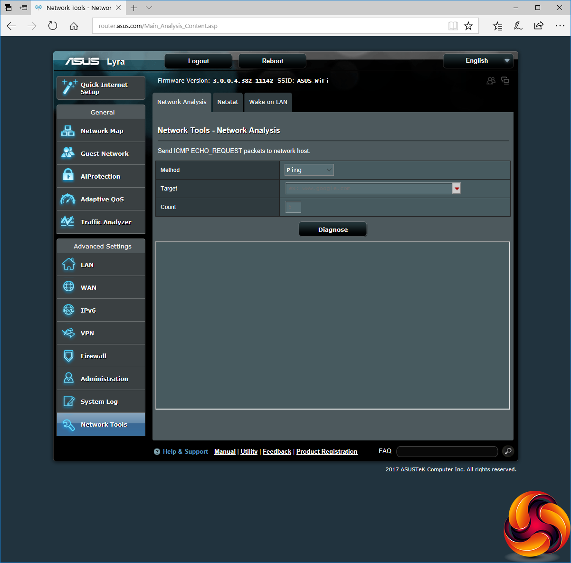Click inside the diagnose output text area
This screenshot has height=563, width=571.
(x=333, y=325)
